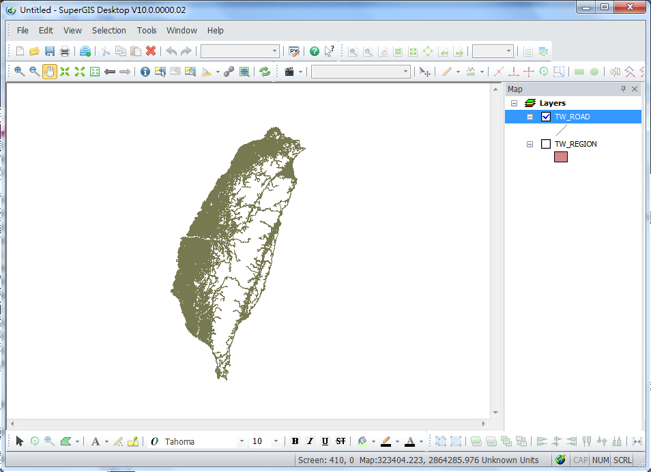Uncheck the TW_ROAD layer checkbox

point(546,117)
